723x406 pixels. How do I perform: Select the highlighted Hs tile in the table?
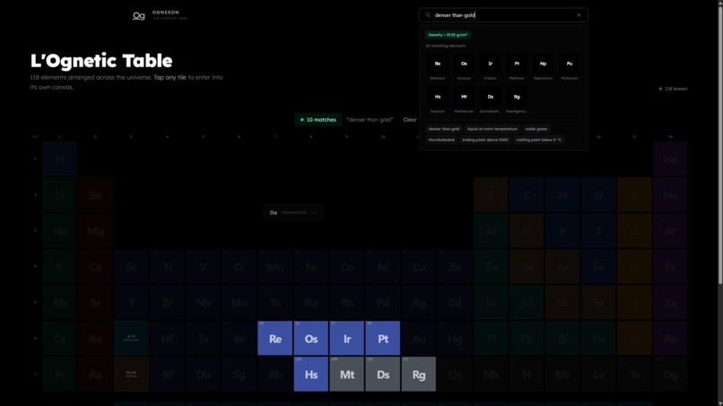[x=310, y=375]
